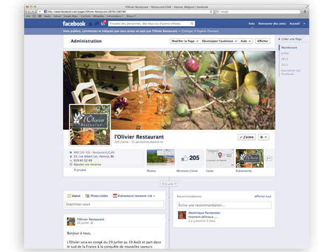Click the Statut icon in composer
This screenshot has width=327, height=252.
click(x=69, y=196)
